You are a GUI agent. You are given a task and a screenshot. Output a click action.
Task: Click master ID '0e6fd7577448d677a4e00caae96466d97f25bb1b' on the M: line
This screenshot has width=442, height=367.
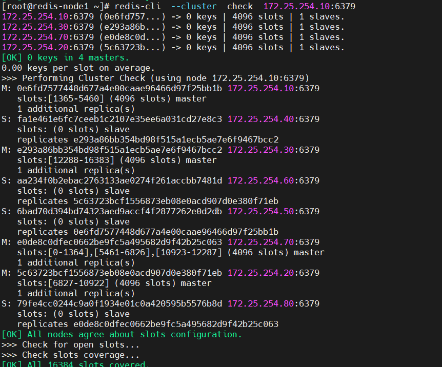pyautogui.click(x=119, y=89)
